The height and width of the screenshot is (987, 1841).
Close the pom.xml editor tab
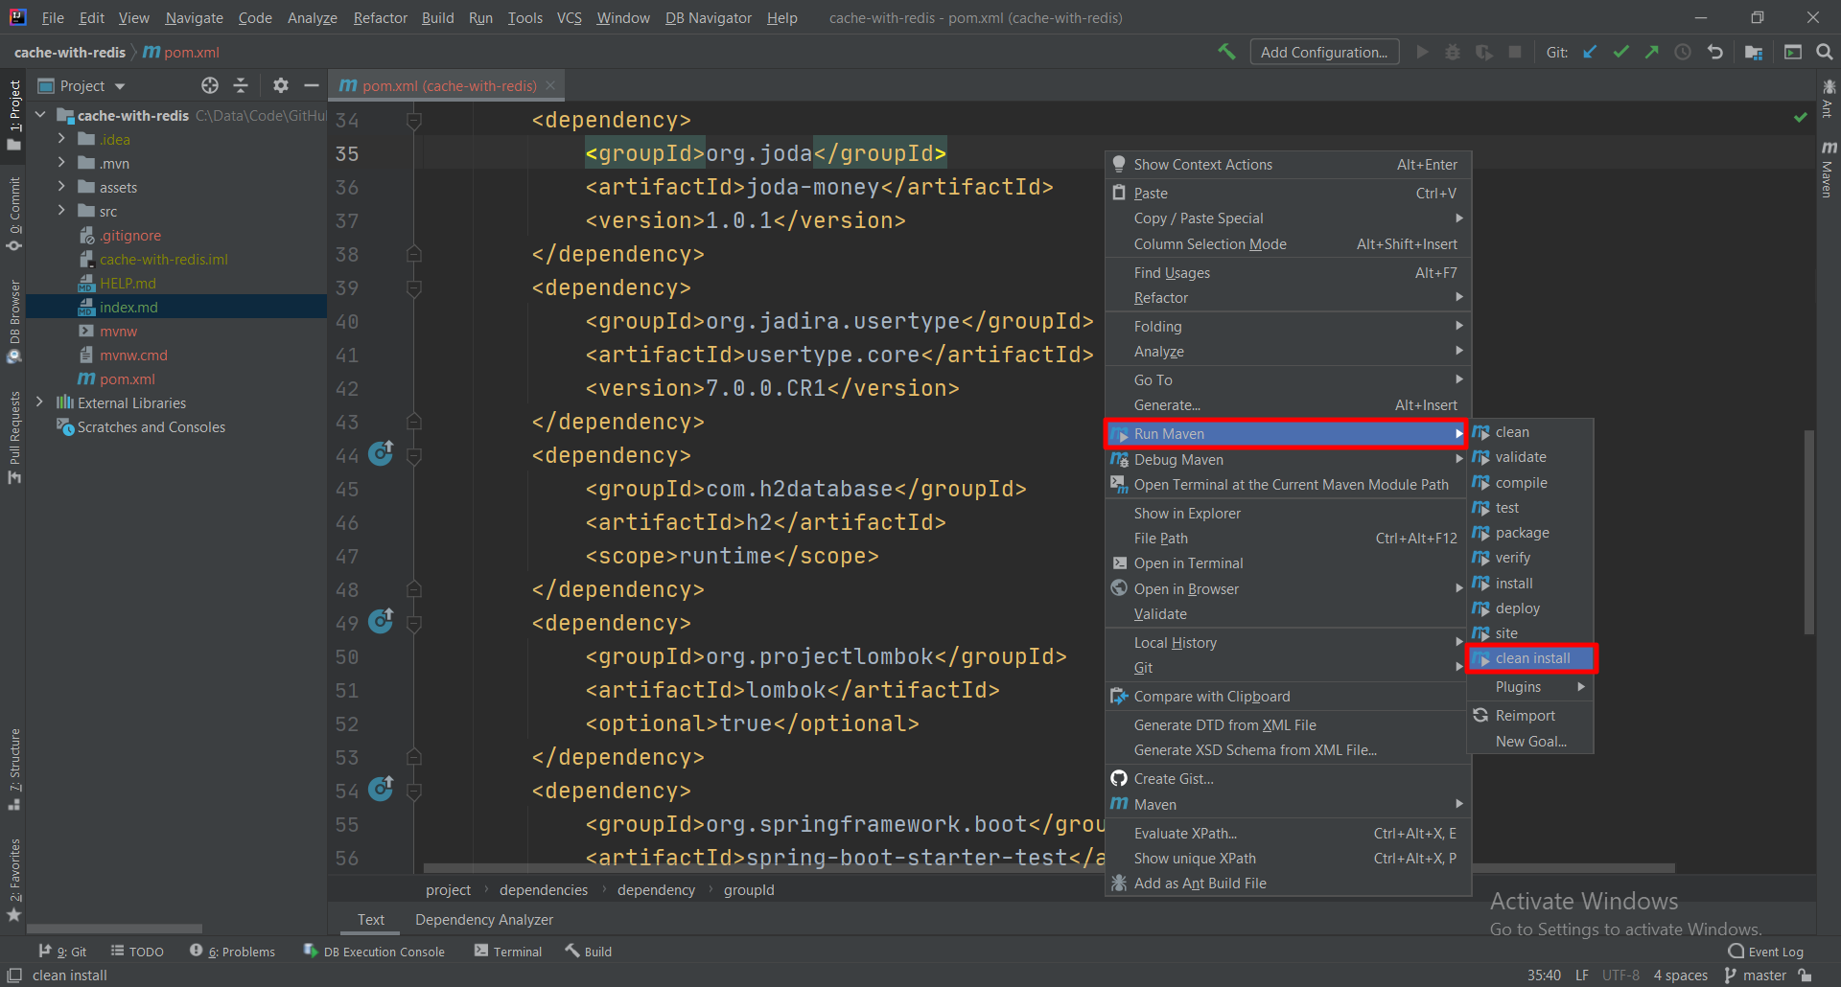pyautogui.click(x=550, y=85)
